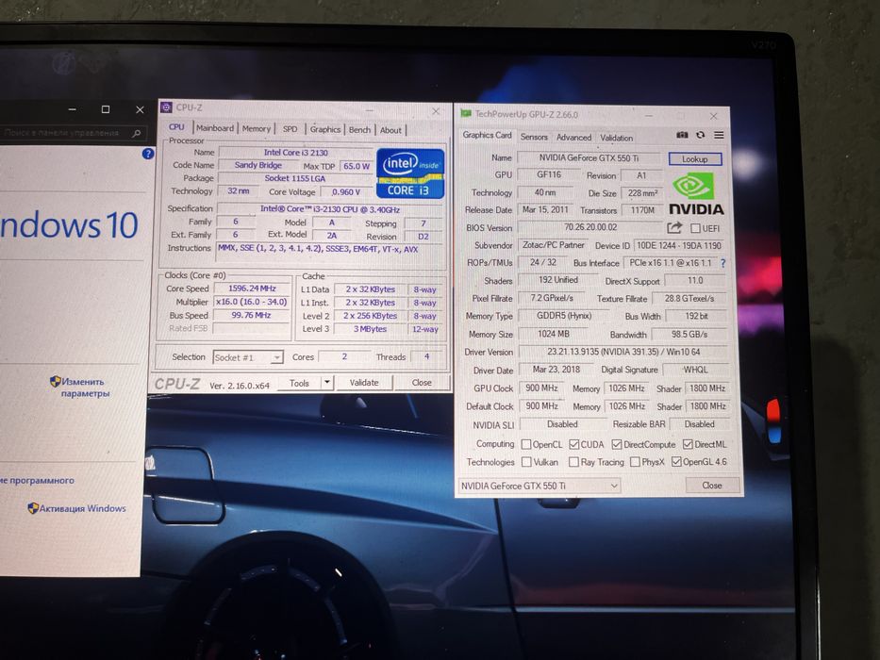Select the Graphics Card tab in GPU-Z

click(x=487, y=135)
